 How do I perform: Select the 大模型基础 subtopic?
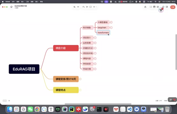[103, 22]
